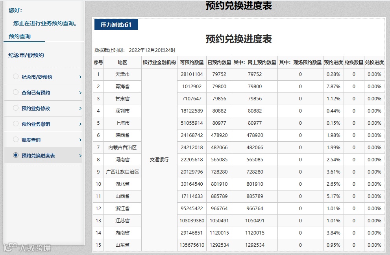Click the 95245422 quantity for 浙江省
Image resolution: width=390 pixels, height=255 pixels.
click(192, 208)
